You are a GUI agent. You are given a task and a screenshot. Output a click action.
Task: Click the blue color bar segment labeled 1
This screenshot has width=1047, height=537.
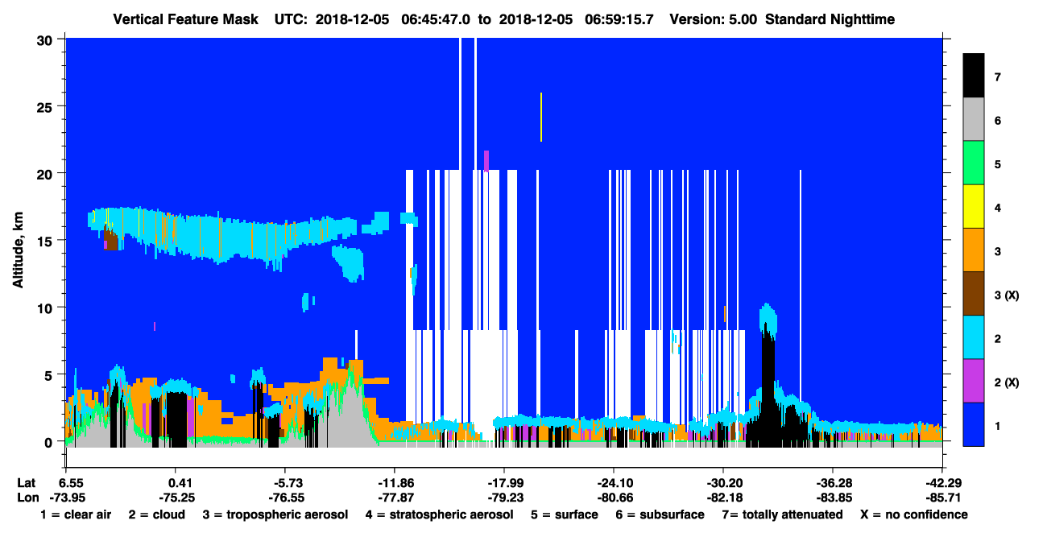tap(974, 423)
